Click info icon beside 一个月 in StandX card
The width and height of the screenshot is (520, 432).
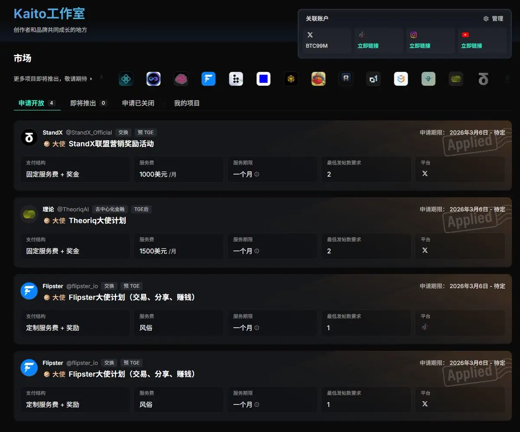click(257, 174)
